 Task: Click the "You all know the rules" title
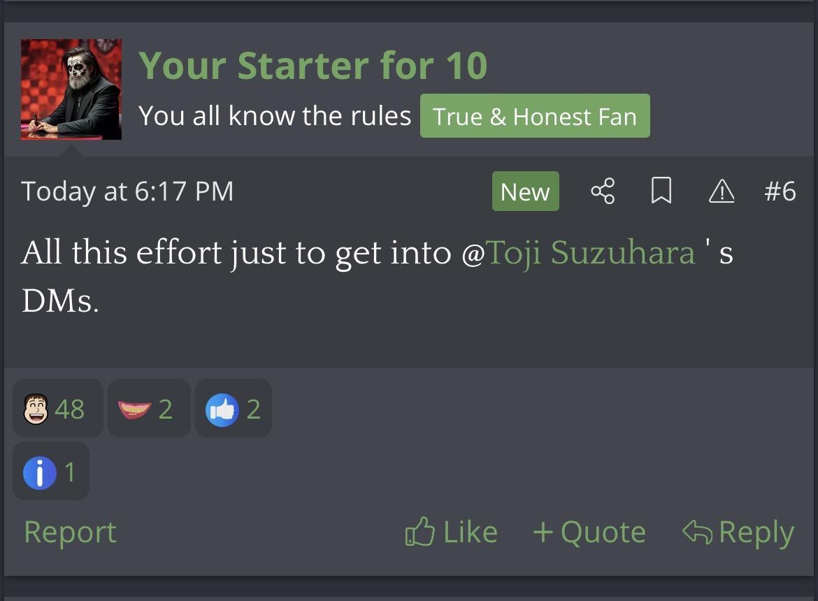pyautogui.click(x=275, y=116)
